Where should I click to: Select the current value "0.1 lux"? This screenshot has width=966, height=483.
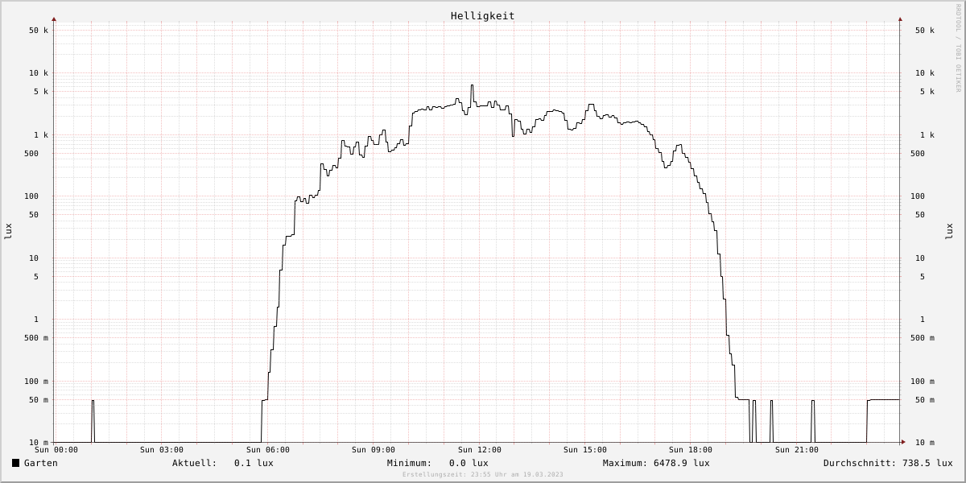point(254,463)
